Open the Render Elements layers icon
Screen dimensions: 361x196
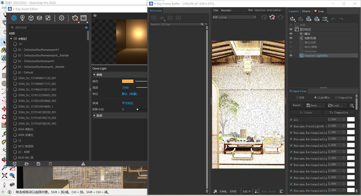(40, 18)
